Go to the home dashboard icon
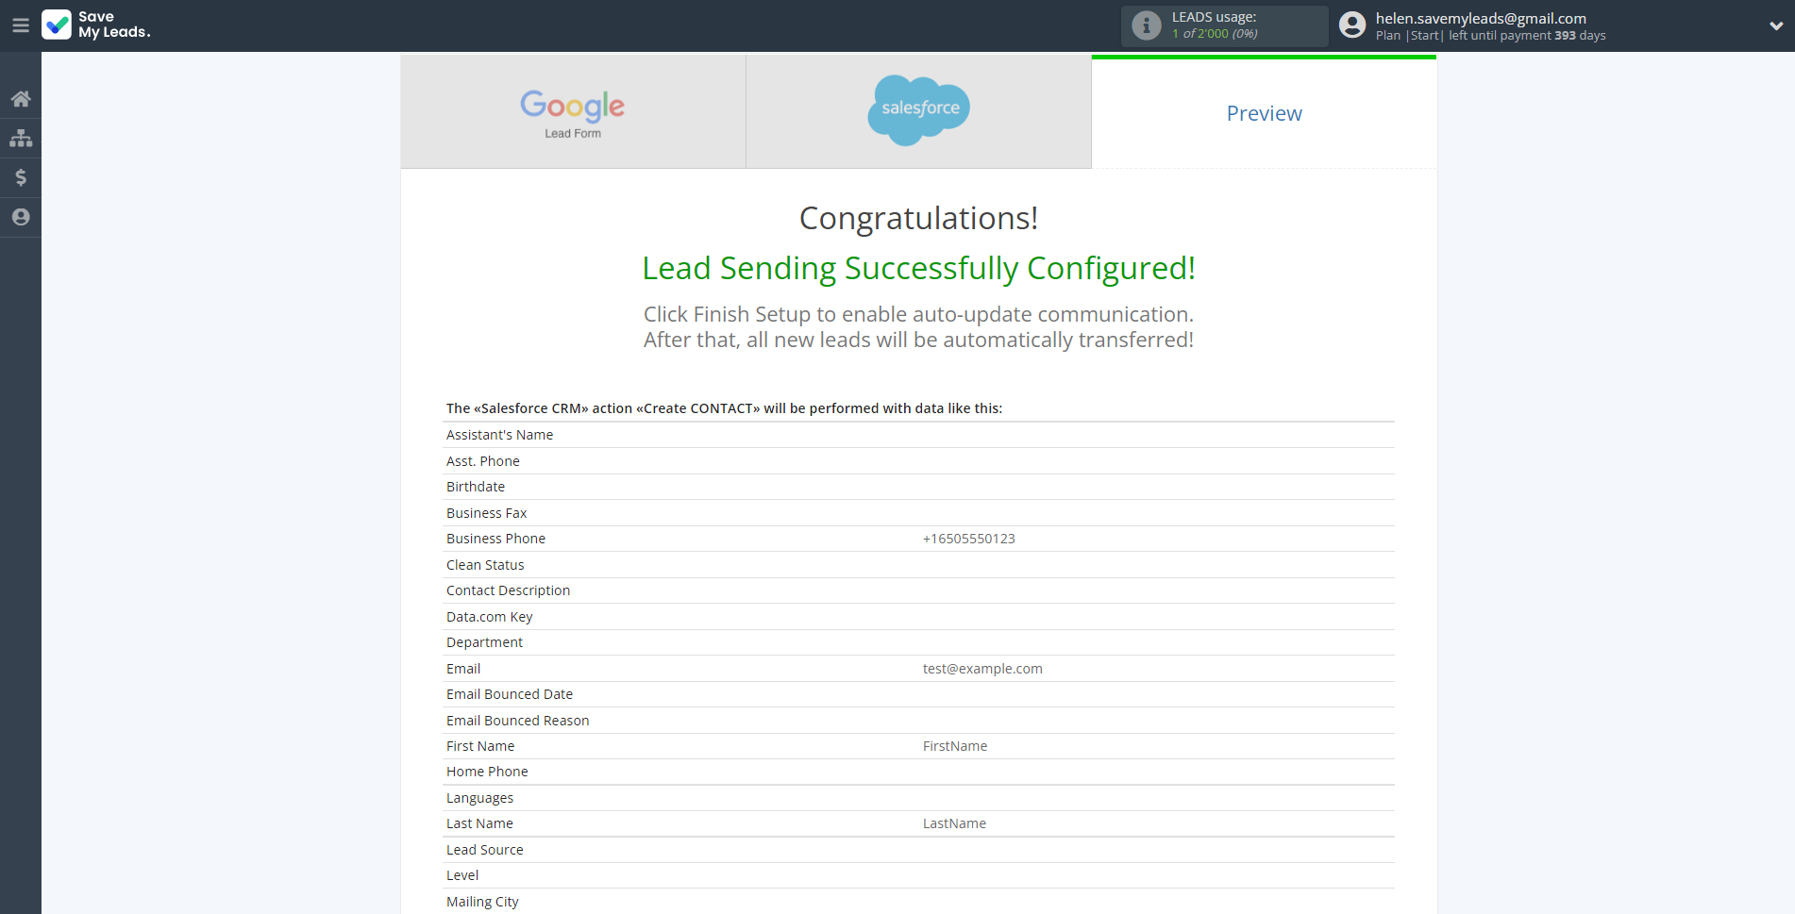This screenshot has width=1795, height=914. click(x=21, y=99)
